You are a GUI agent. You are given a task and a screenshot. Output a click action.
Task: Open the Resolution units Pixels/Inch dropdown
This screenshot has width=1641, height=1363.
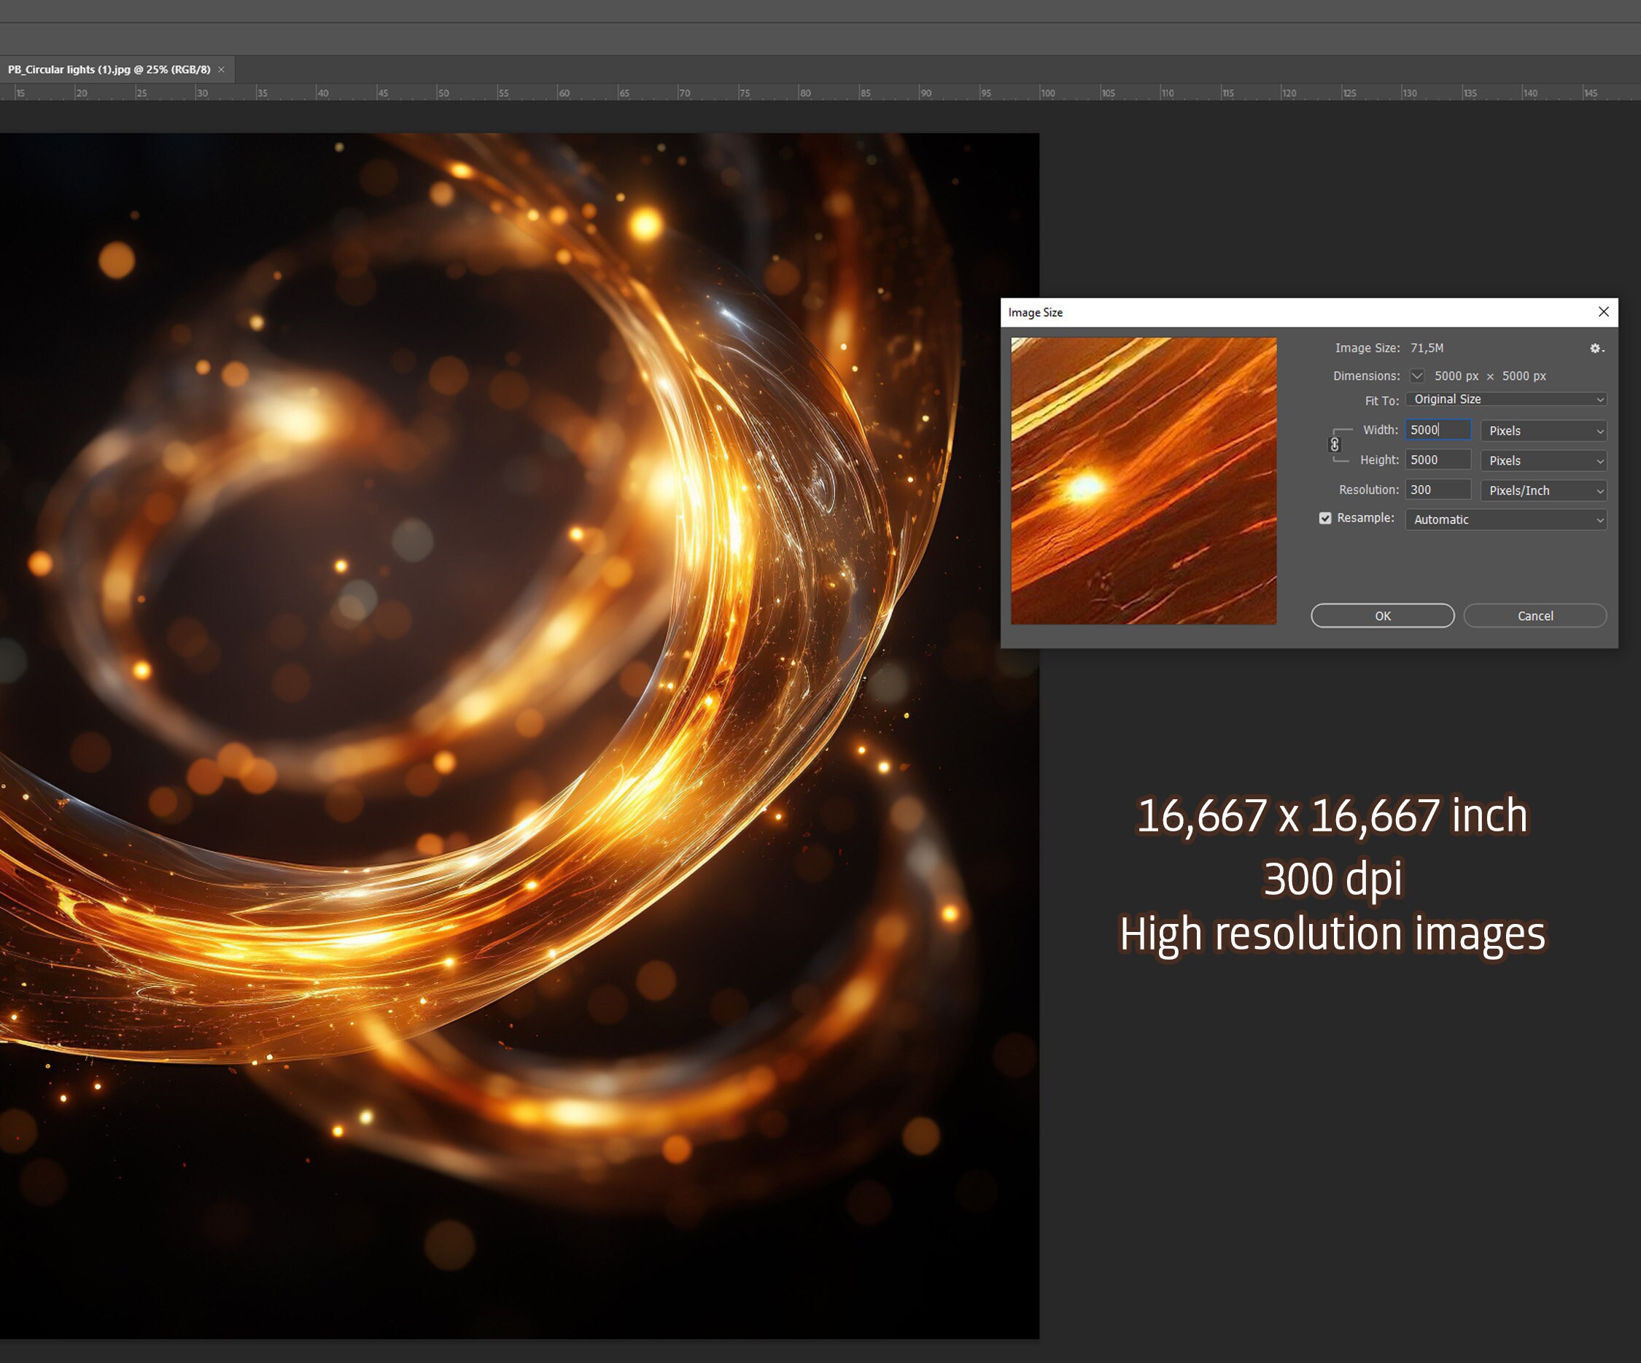coord(1543,490)
